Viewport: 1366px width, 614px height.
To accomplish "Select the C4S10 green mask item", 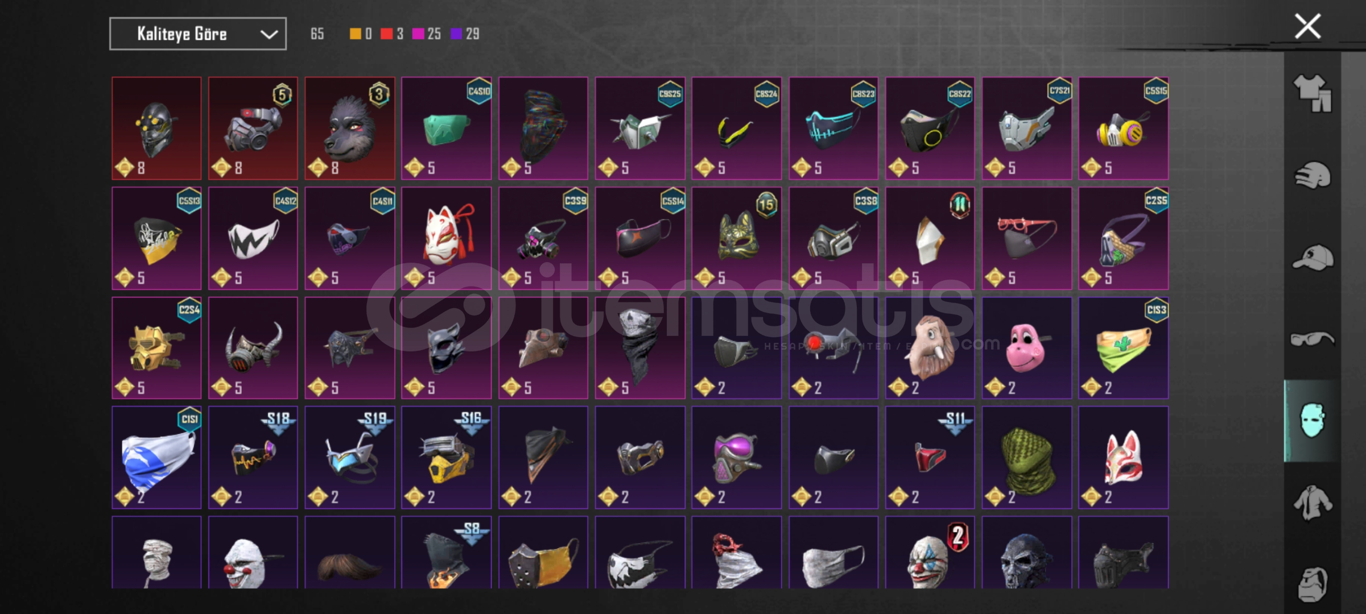I will pyautogui.click(x=447, y=128).
